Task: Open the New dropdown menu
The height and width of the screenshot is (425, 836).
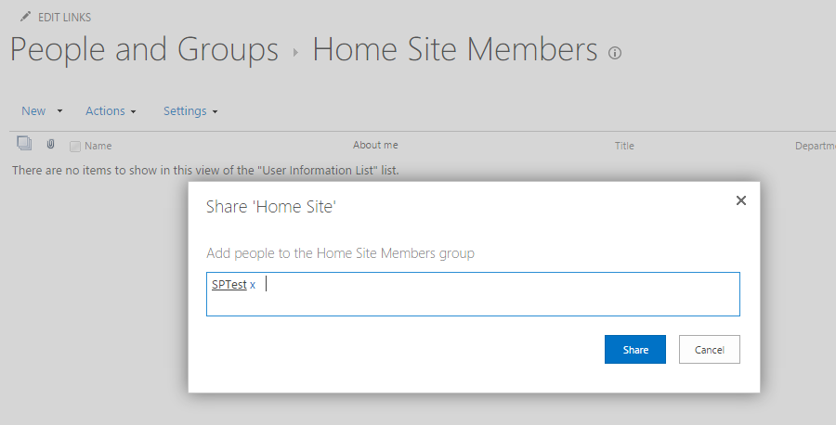Action: coord(42,111)
